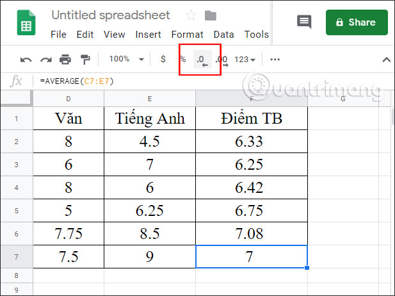Screen dimensions: 395x296
Task: Collapse the header with chevron arrow
Action: (x=386, y=59)
